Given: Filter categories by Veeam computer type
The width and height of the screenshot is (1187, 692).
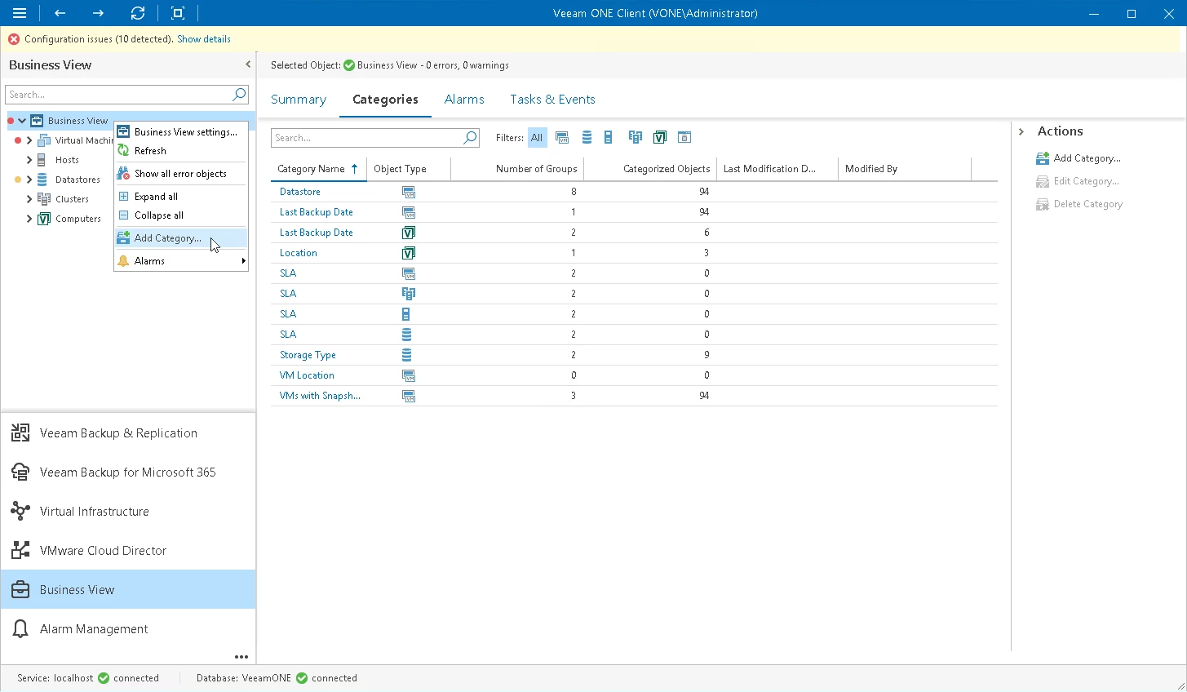Looking at the screenshot, I should (659, 138).
